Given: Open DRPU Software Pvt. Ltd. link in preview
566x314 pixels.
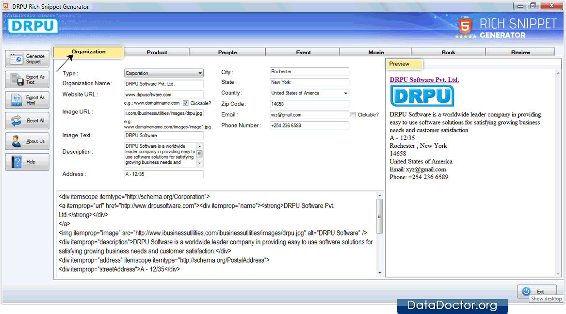Looking at the screenshot, I should 424,79.
